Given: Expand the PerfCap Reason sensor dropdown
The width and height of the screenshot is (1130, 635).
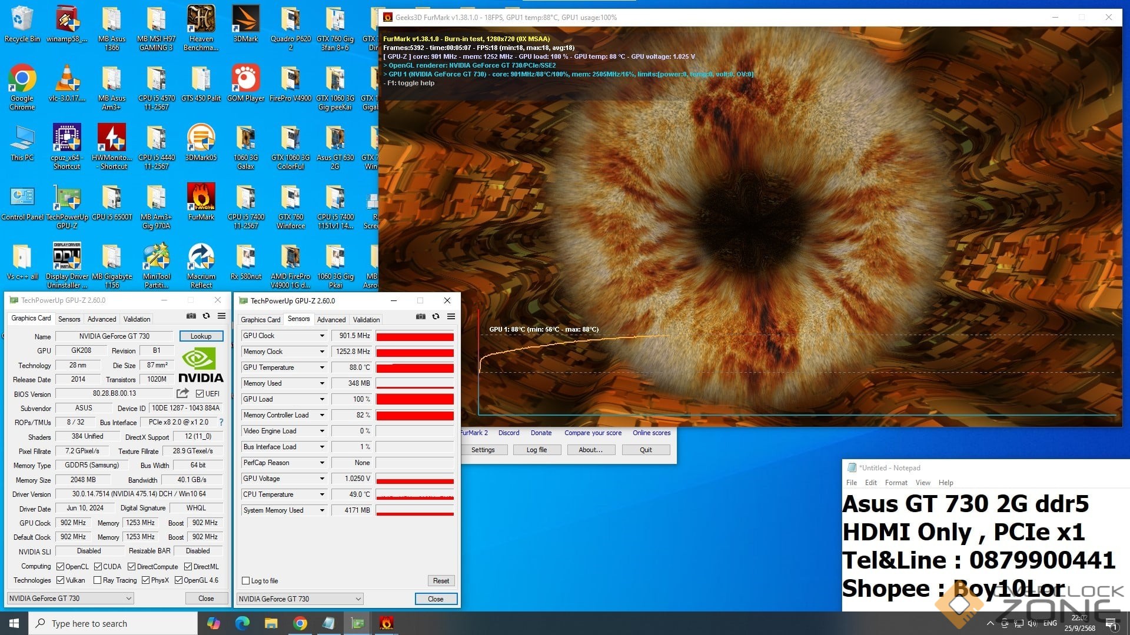Looking at the screenshot, I should [x=322, y=463].
